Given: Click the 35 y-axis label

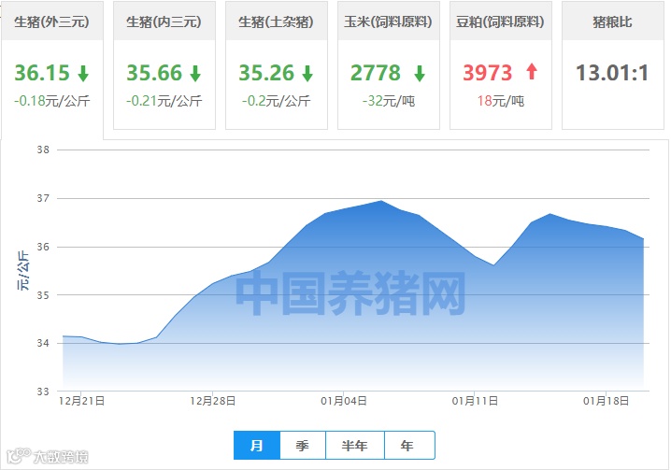Looking at the screenshot, I should click(x=43, y=295).
